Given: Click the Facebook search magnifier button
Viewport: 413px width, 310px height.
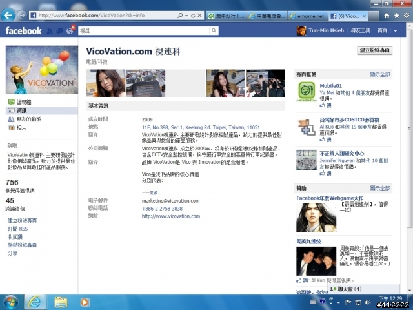Looking at the screenshot, I should (214, 31).
